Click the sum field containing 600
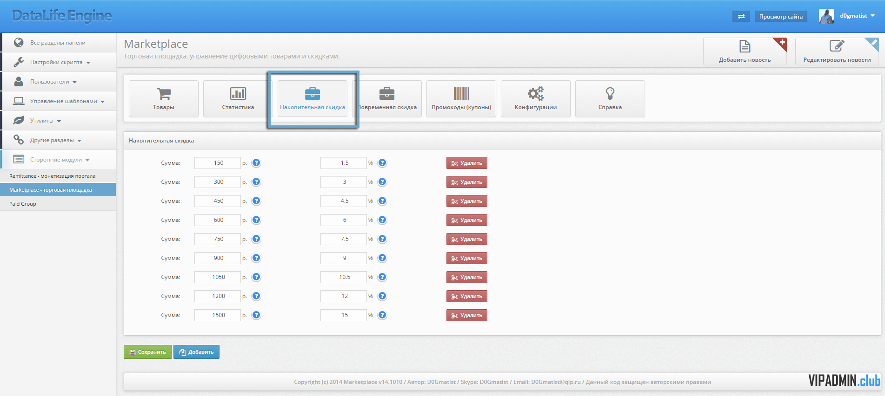The width and height of the screenshot is (885, 396). 218,220
